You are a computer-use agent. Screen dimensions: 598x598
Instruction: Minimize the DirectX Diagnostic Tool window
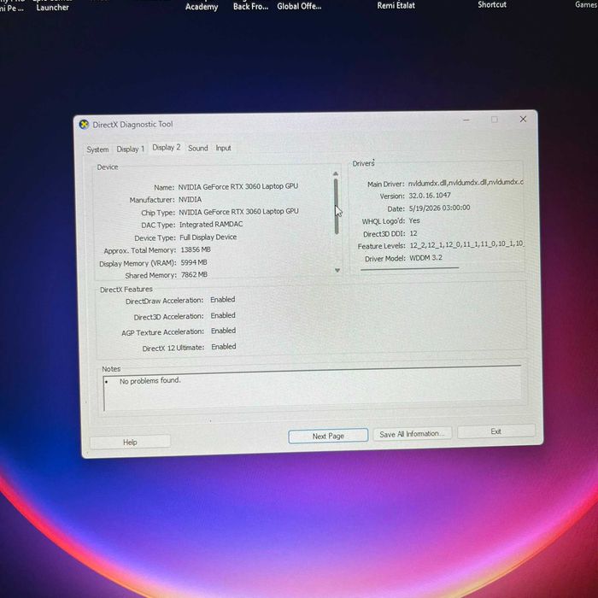(466, 120)
